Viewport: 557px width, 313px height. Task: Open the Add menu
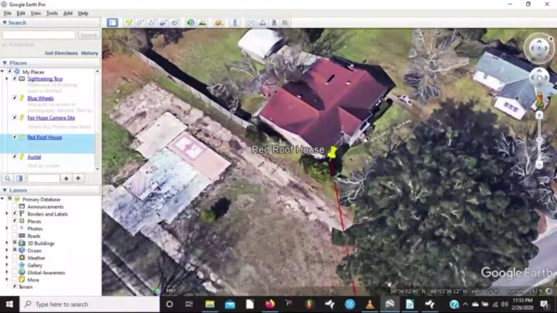tap(68, 13)
